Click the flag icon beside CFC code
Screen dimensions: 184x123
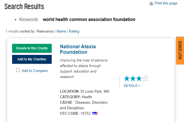point(95,113)
